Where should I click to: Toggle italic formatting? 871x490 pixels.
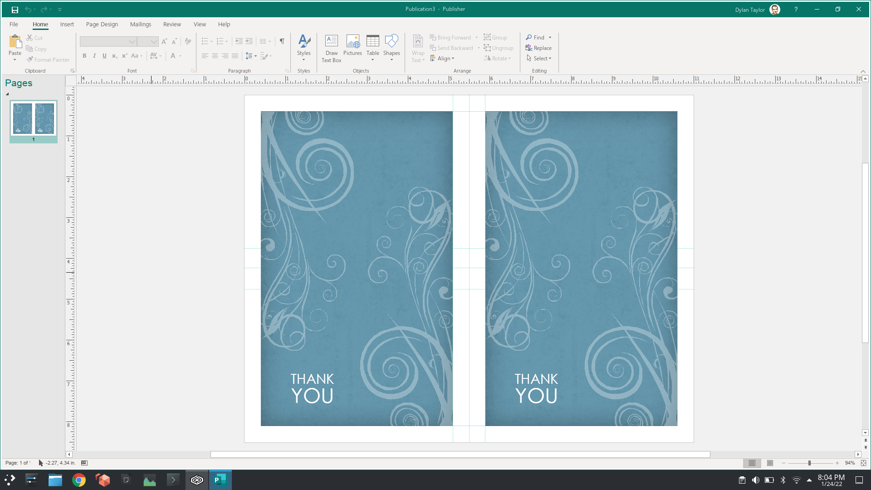coord(94,56)
